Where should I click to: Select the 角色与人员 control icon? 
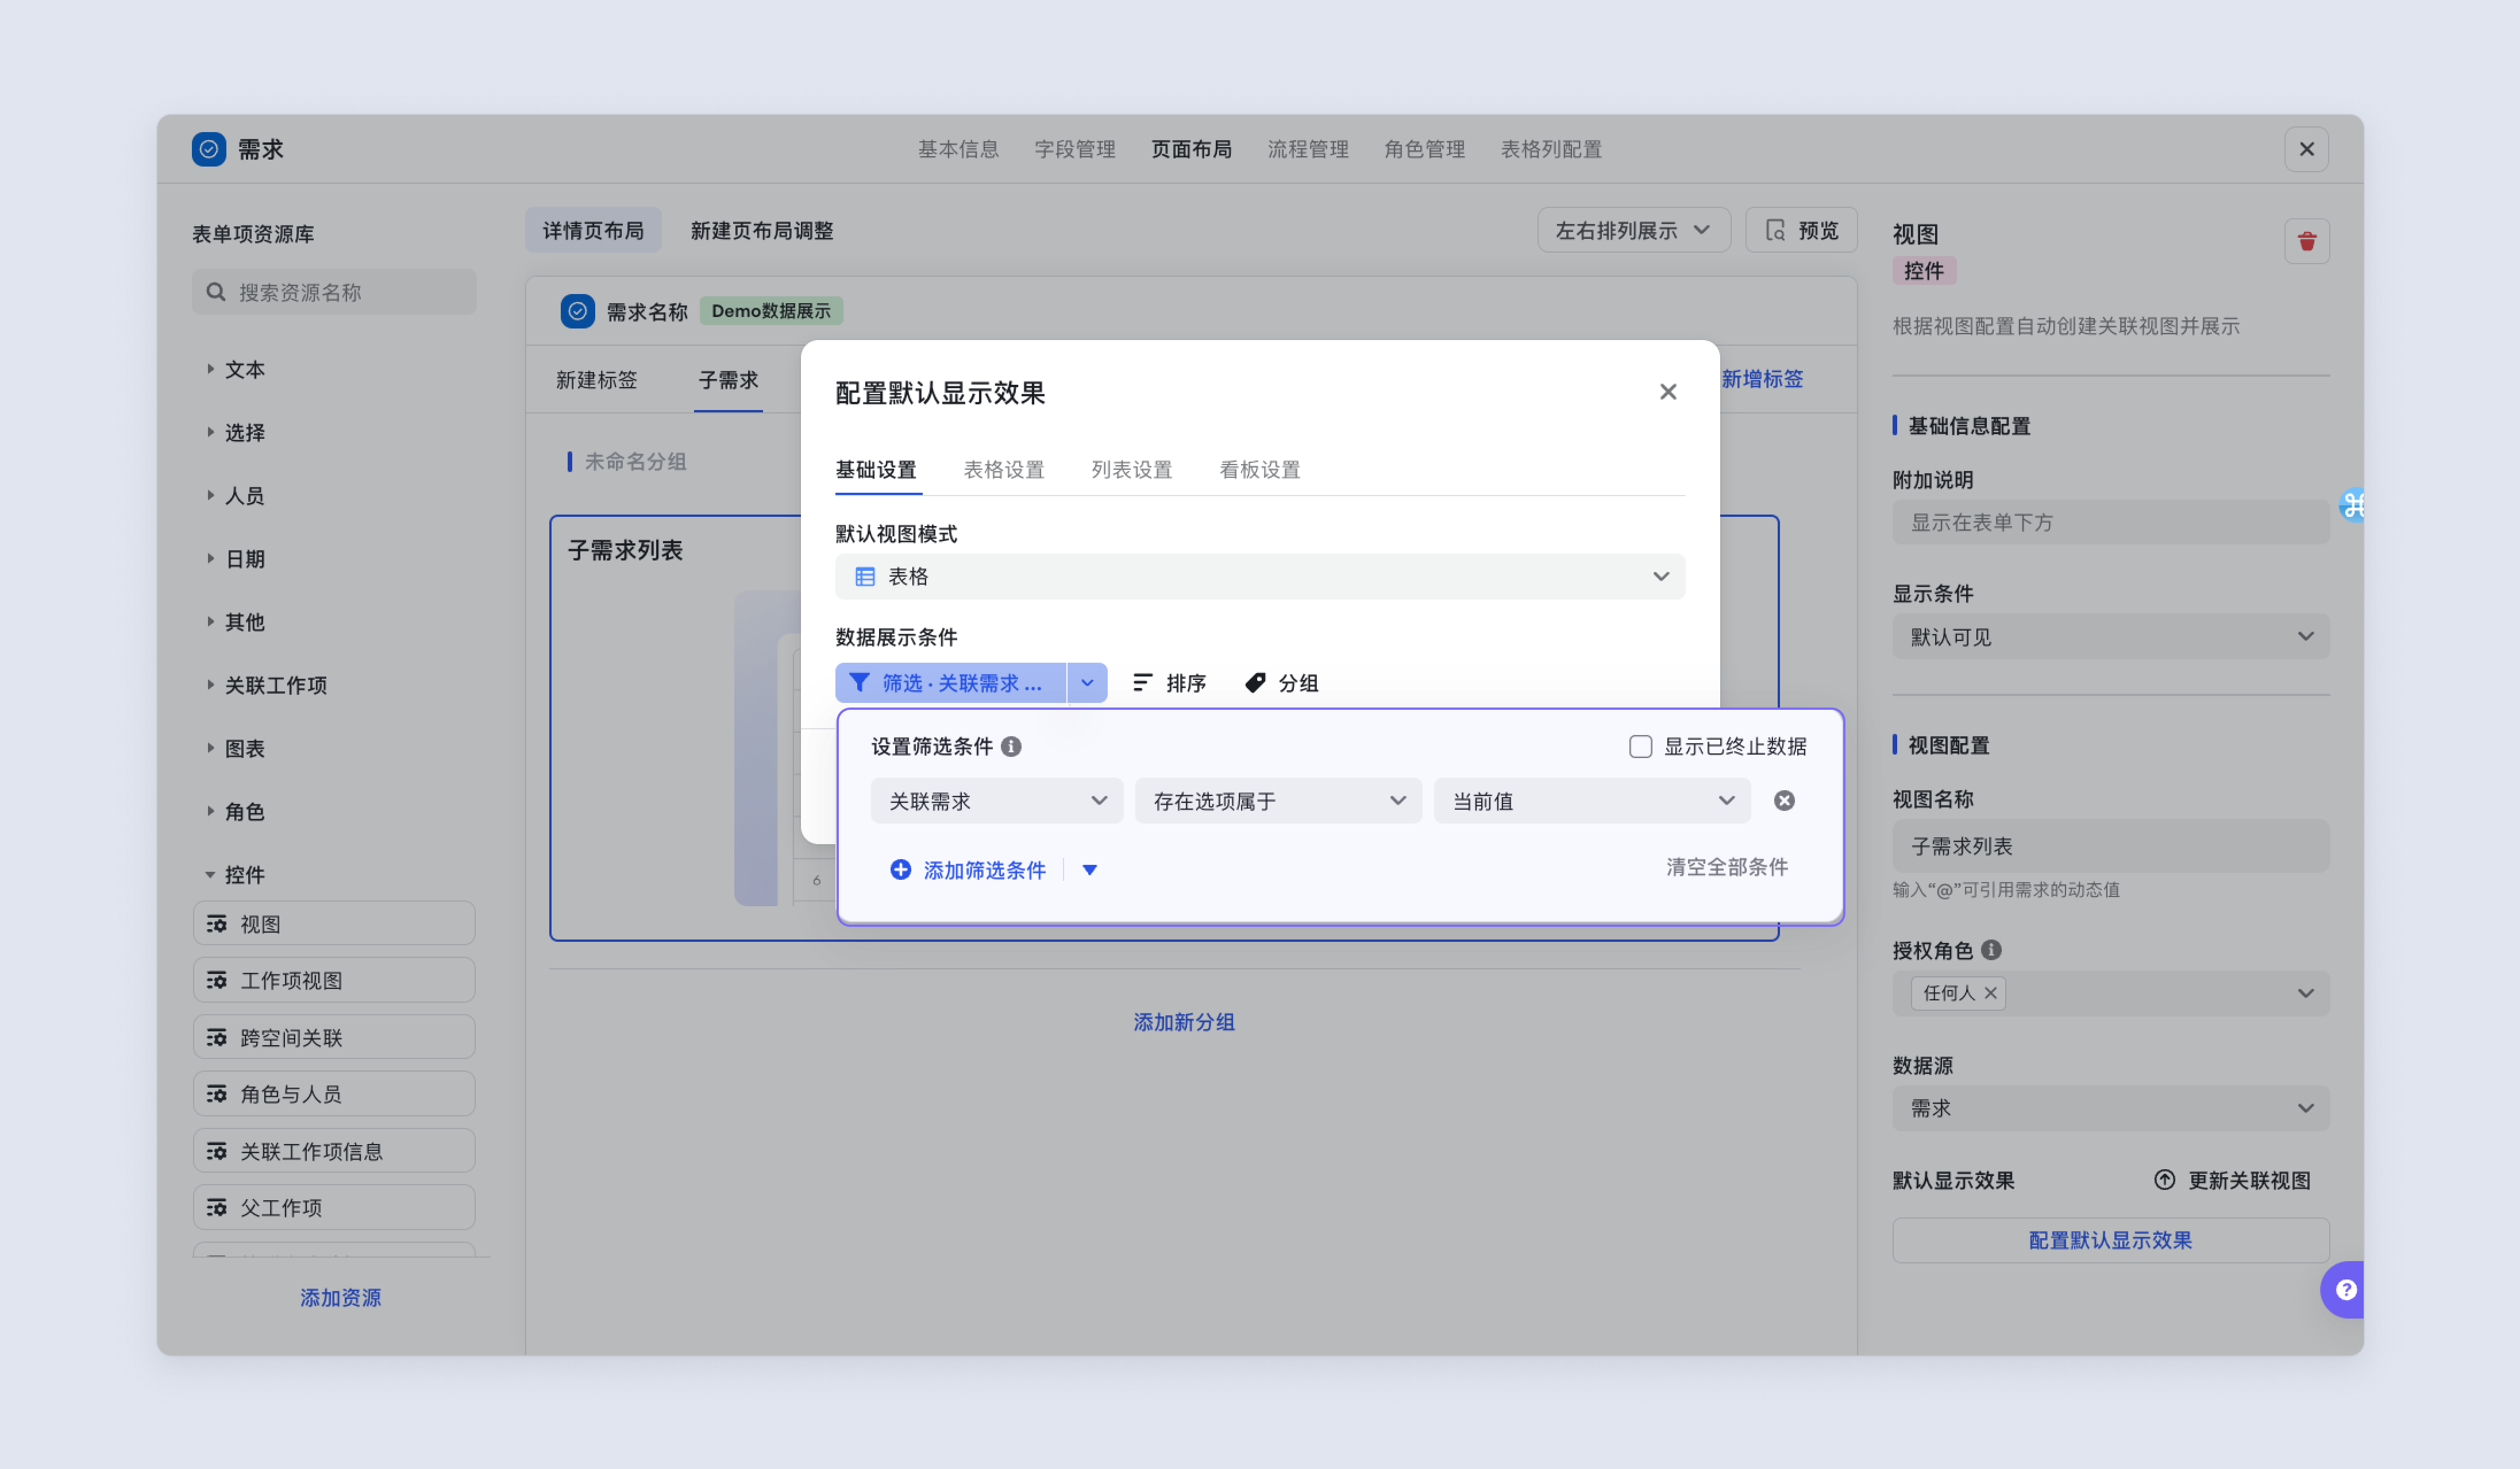[217, 1094]
